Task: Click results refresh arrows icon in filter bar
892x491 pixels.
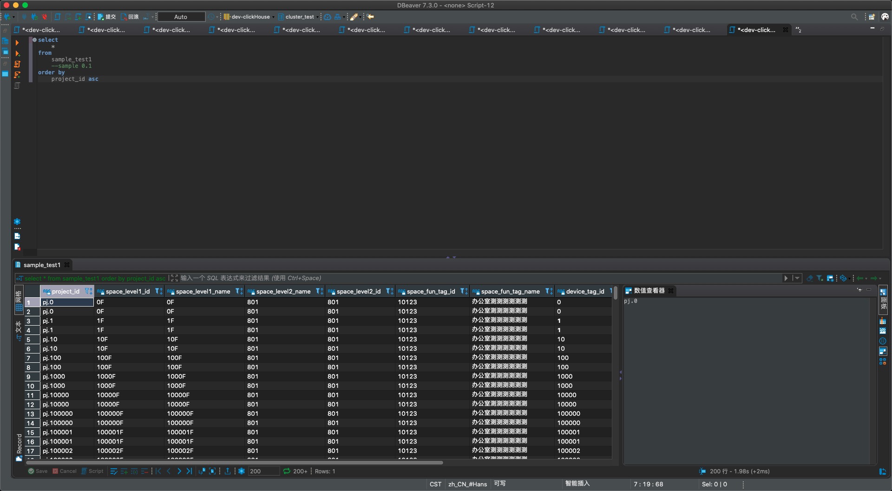Action: coord(843,278)
